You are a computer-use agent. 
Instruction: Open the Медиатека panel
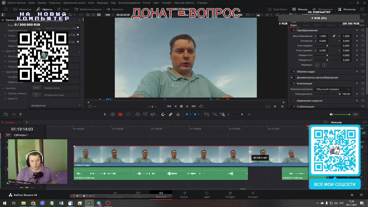click(22, 9)
